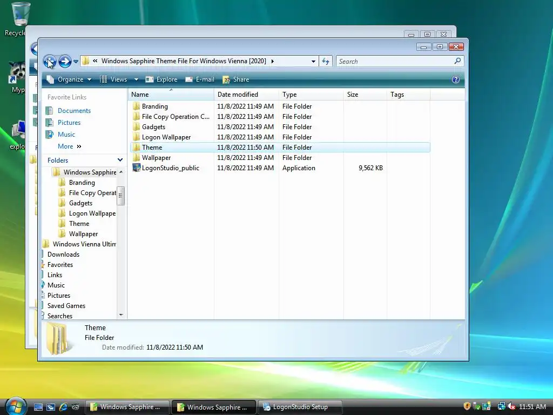Select Logon Wallpaper folder icon in list
This screenshot has width=553, height=415.
(137, 137)
